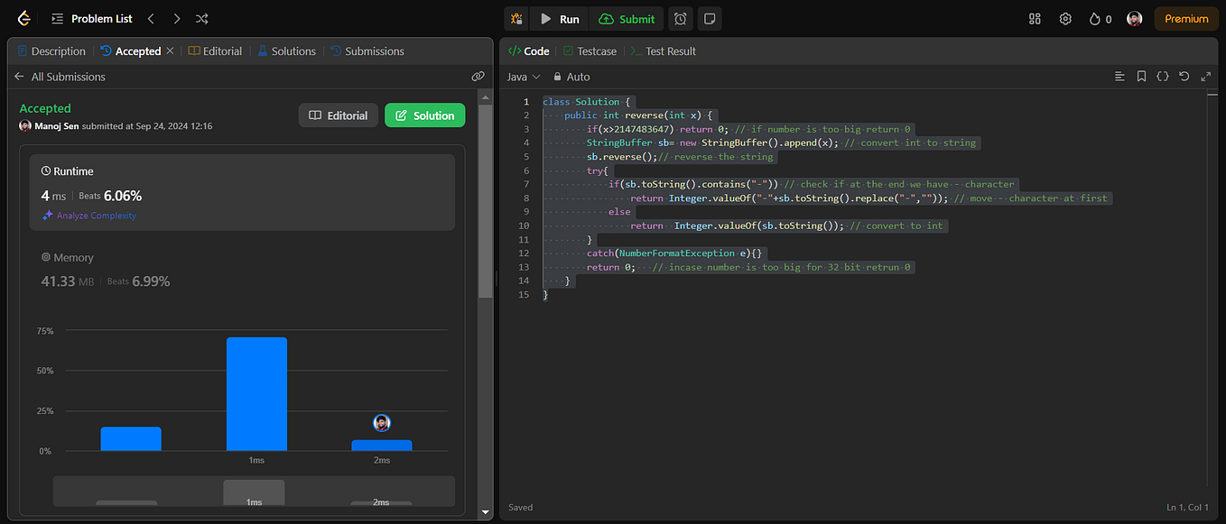Pick a random problem with shuffle icon
1226x524 pixels.
pos(202,18)
